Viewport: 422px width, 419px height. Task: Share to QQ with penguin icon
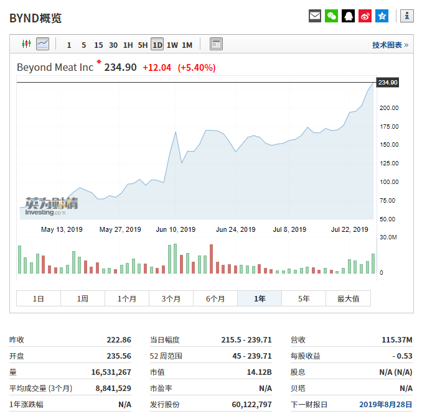point(349,16)
